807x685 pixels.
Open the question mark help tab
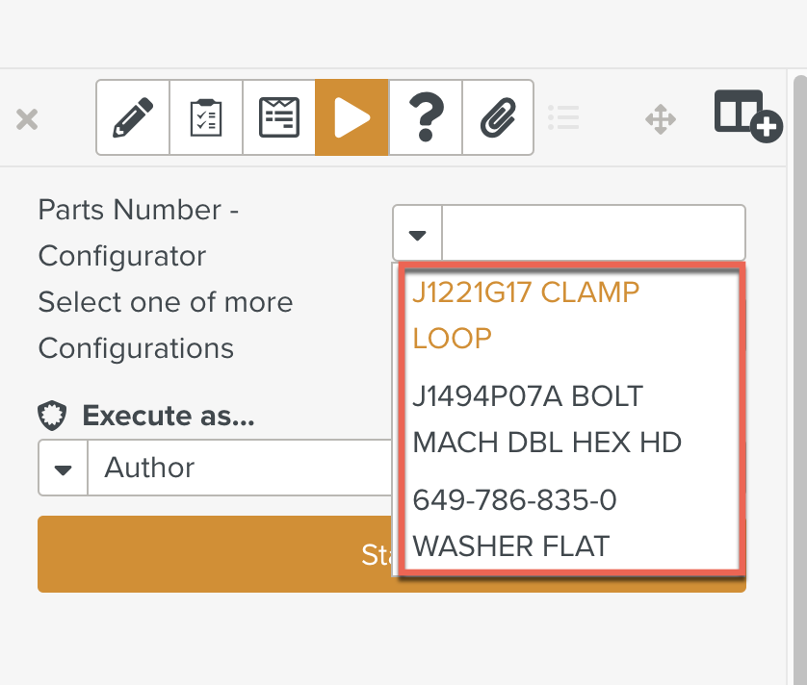pyautogui.click(x=426, y=117)
